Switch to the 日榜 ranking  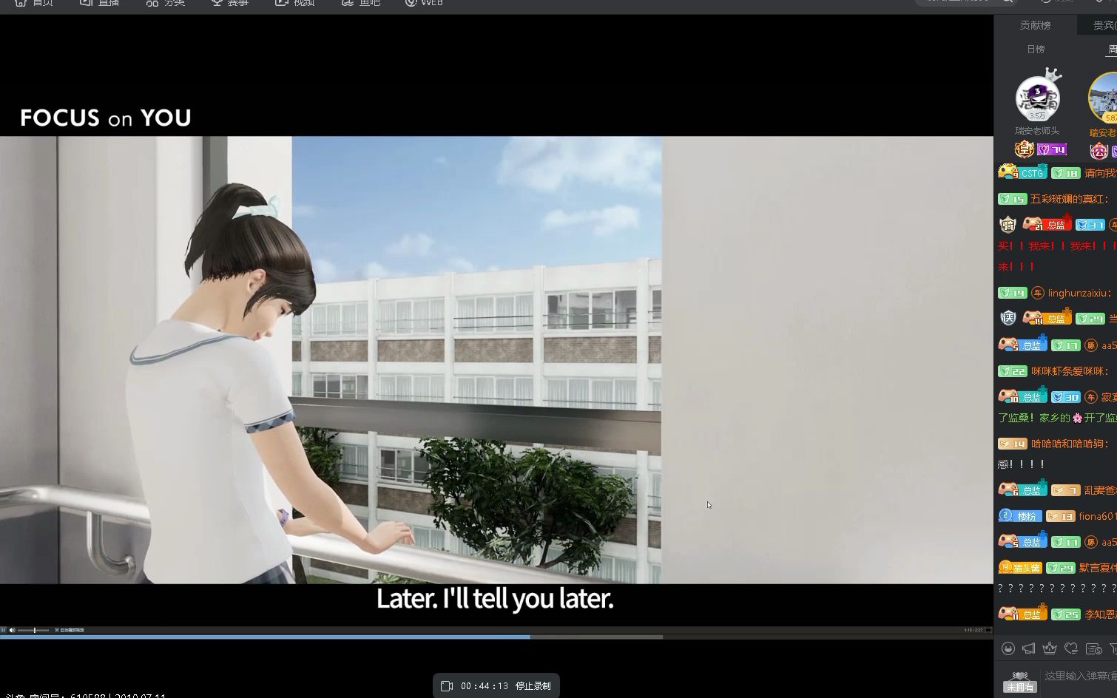(x=1036, y=49)
